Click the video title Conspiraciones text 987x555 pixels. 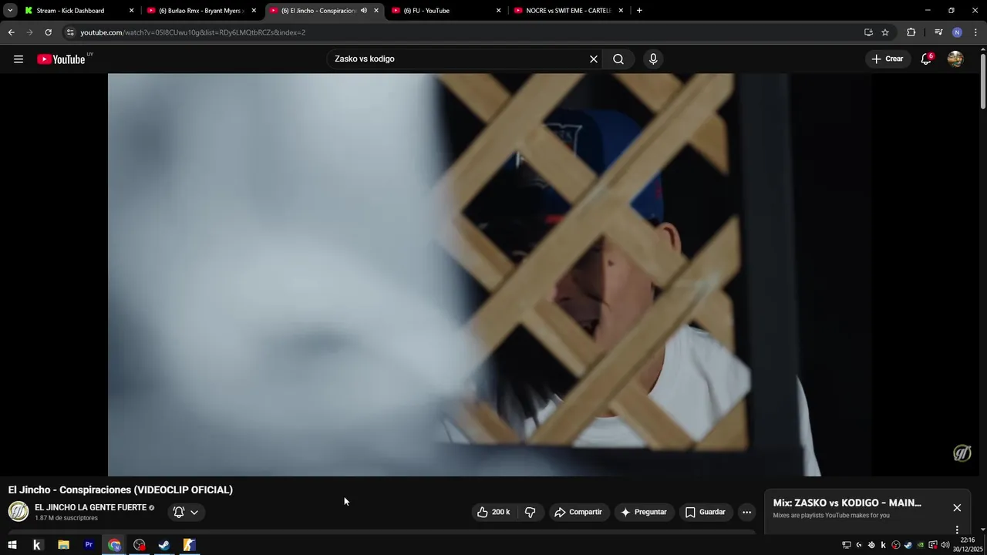[120, 490]
